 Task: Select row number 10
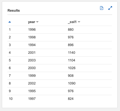(11, 99)
